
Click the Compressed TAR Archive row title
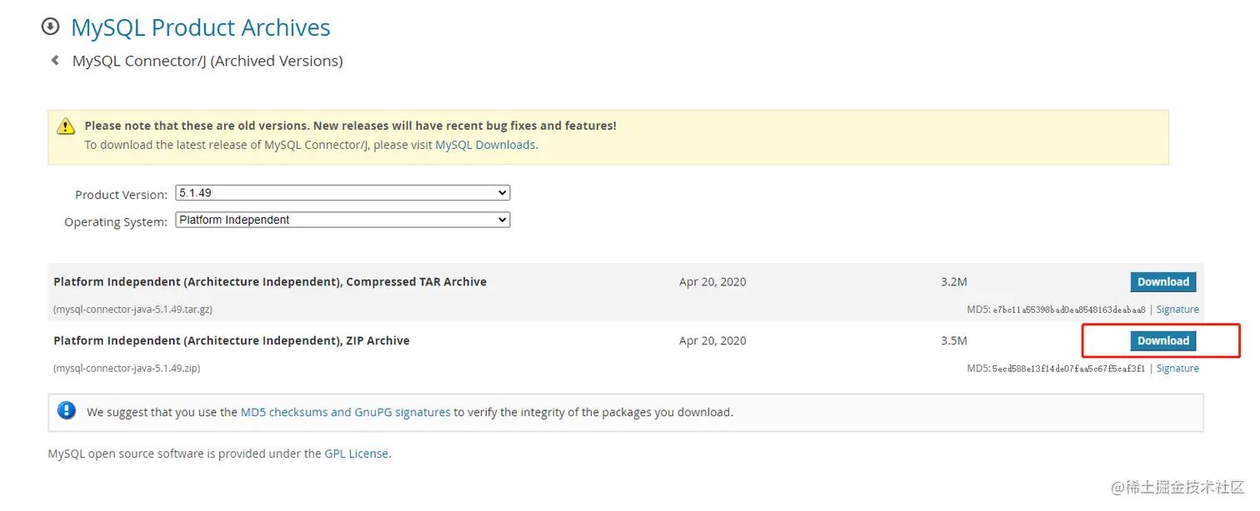pos(270,281)
